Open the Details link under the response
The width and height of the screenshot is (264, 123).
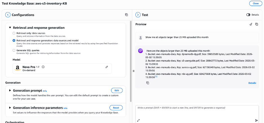pyautogui.click(x=252, y=83)
